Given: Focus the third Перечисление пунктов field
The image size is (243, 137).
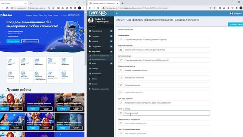Looking at the screenshot, I should coord(166,85).
